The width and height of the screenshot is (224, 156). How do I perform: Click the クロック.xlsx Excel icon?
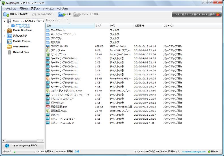point(48,50)
